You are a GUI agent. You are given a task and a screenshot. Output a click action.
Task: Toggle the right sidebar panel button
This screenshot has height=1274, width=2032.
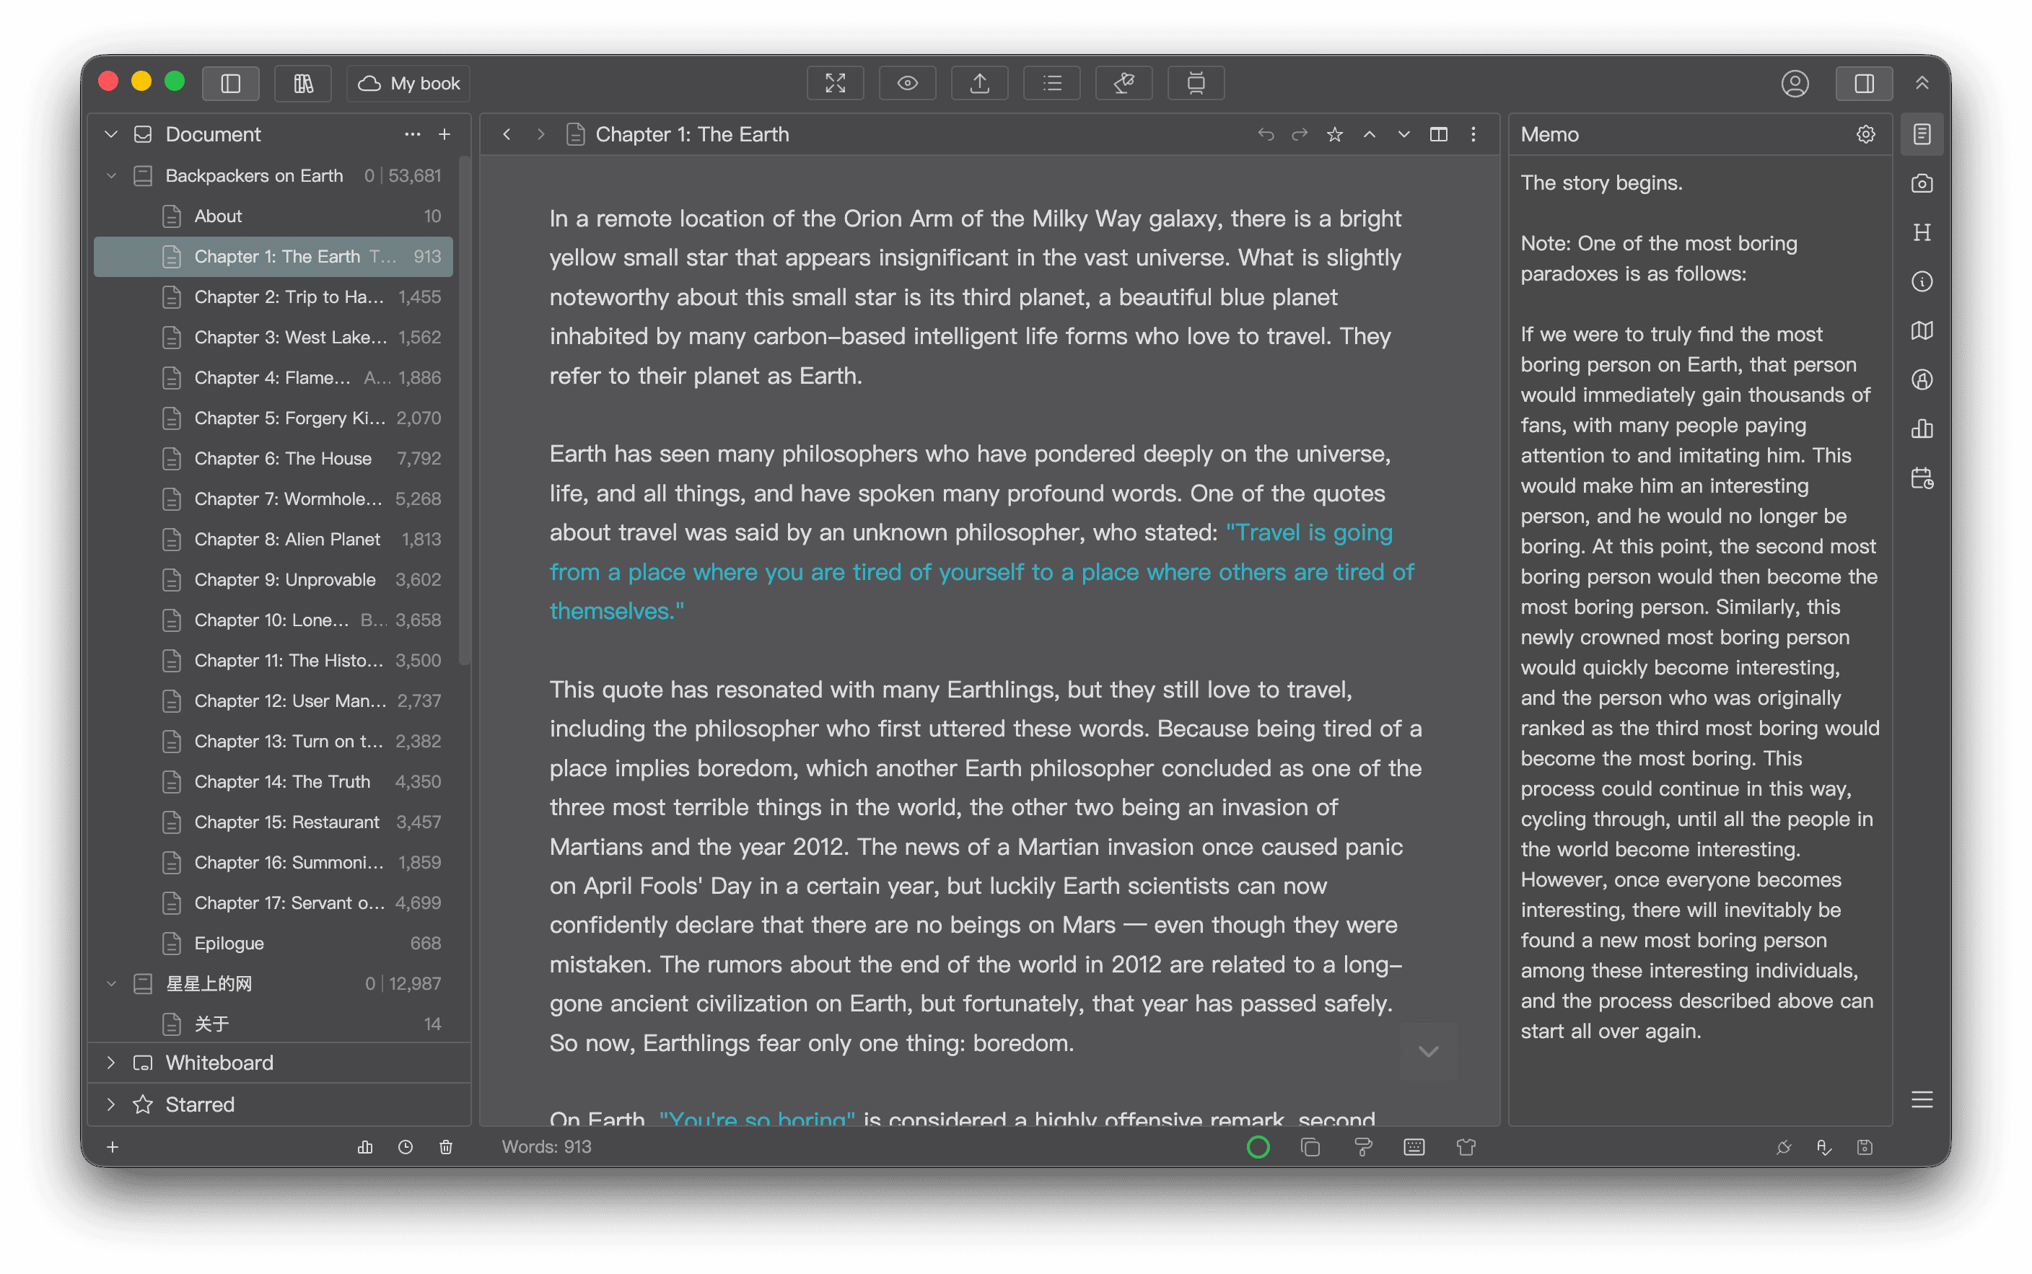point(1863,84)
